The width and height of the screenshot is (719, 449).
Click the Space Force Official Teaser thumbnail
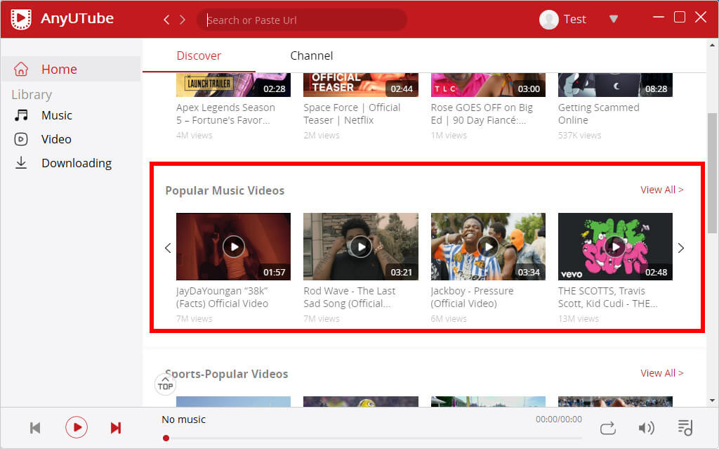point(361,85)
